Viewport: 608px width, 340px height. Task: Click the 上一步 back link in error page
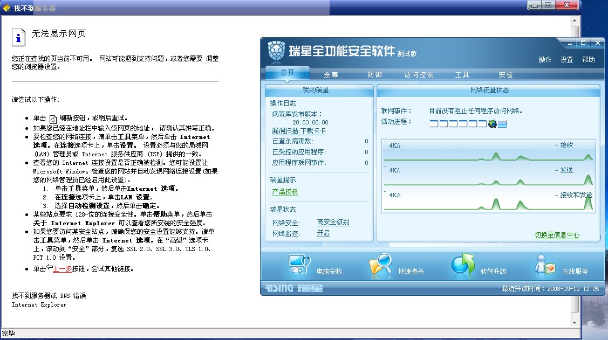pyautogui.click(x=62, y=269)
